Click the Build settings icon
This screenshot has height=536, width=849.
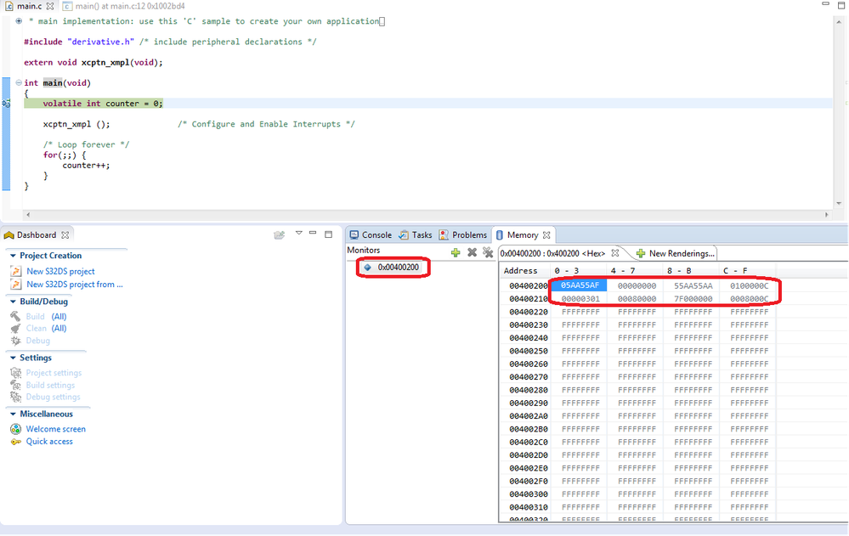click(x=15, y=385)
